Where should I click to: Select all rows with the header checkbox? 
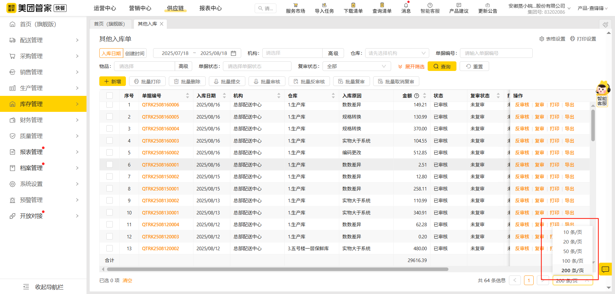[110, 95]
